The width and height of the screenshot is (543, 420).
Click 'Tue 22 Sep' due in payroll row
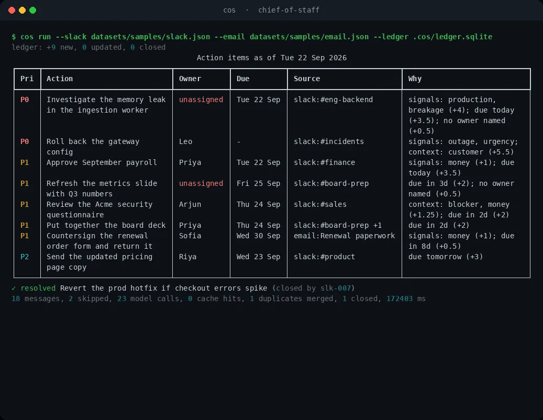pos(258,162)
